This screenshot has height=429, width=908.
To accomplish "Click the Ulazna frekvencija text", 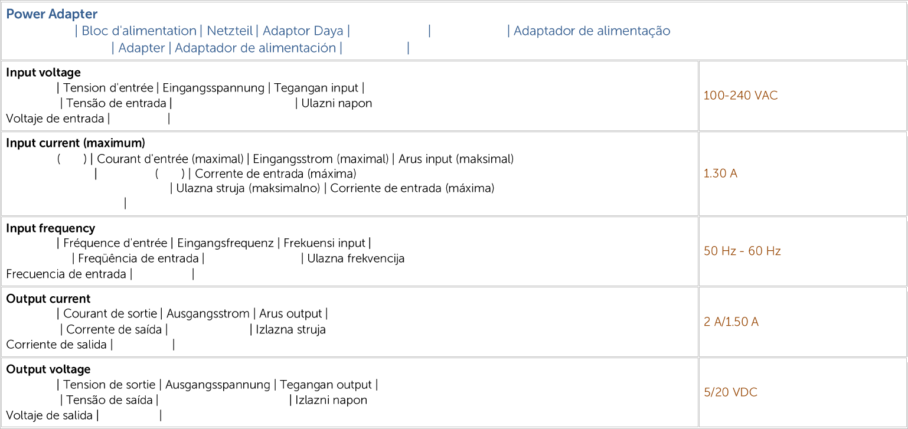I will [x=355, y=258].
